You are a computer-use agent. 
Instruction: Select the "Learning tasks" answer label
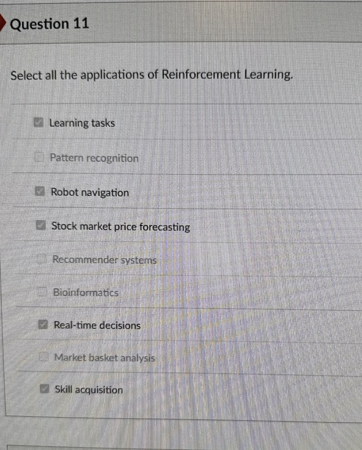82,123
